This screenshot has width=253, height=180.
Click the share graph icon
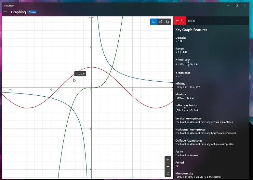(x=161, y=22)
